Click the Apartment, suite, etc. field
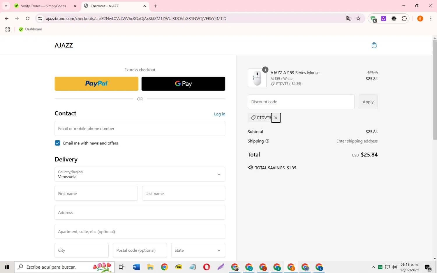The image size is (437, 273). click(140, 231)
